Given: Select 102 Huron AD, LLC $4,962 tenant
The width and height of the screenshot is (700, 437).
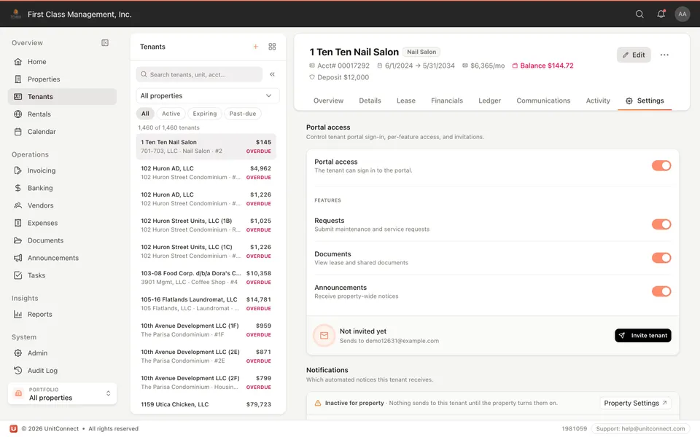Looking at the screenshot, I should [x=206, y=173].
